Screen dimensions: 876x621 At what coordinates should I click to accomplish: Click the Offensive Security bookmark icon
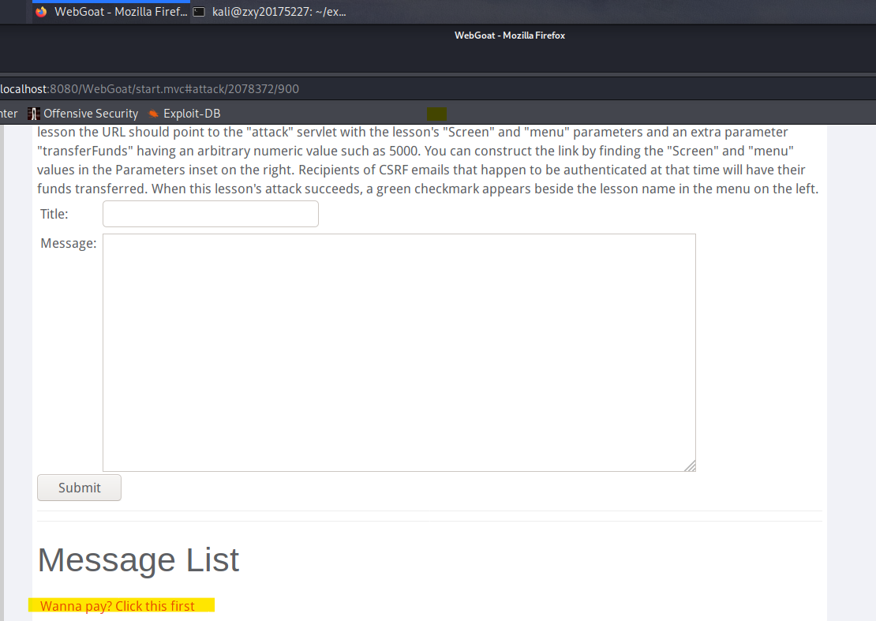click(x=33, y=114)
